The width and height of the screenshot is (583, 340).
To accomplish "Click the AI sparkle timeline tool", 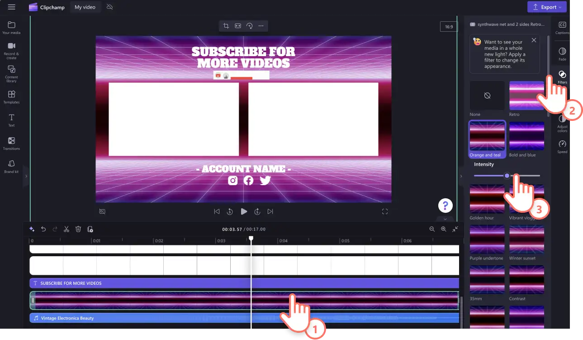I will click(x=32, y=229).
